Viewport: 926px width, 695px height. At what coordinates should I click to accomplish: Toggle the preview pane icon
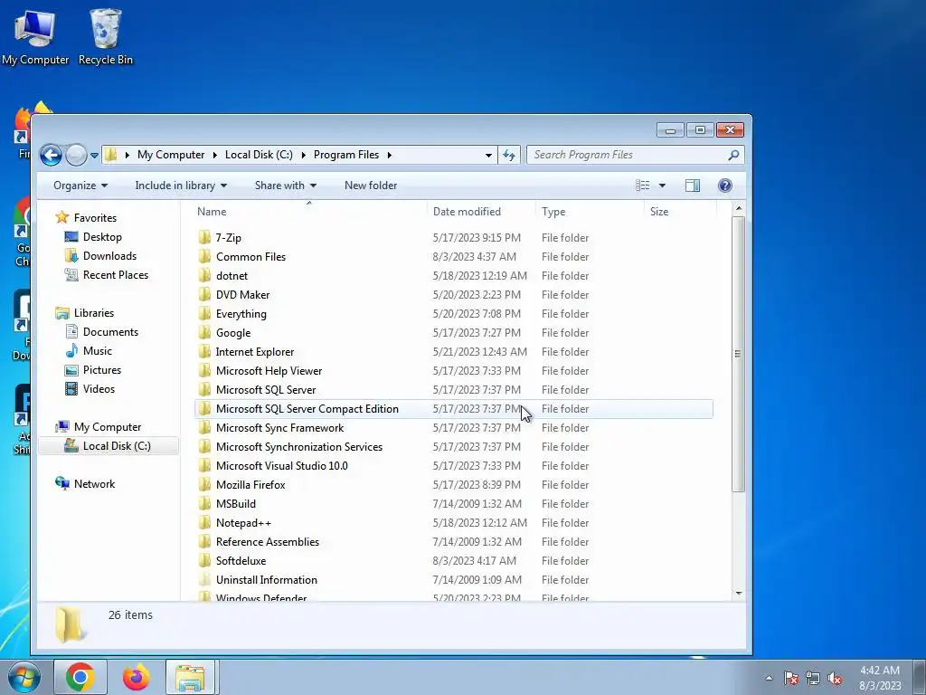[693, 186]
